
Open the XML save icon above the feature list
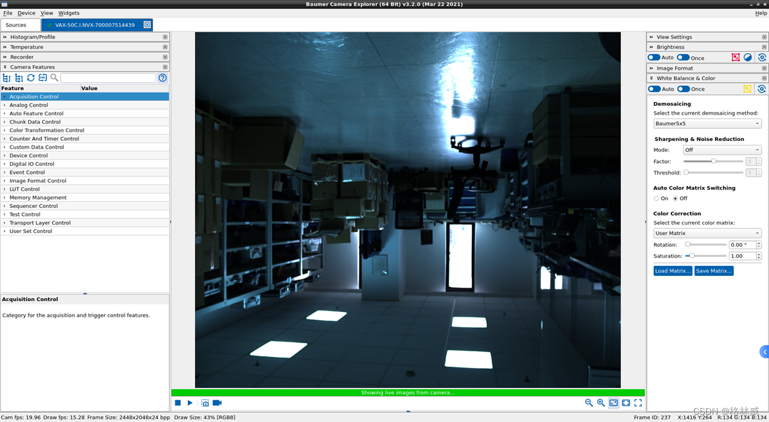[42, 78]
